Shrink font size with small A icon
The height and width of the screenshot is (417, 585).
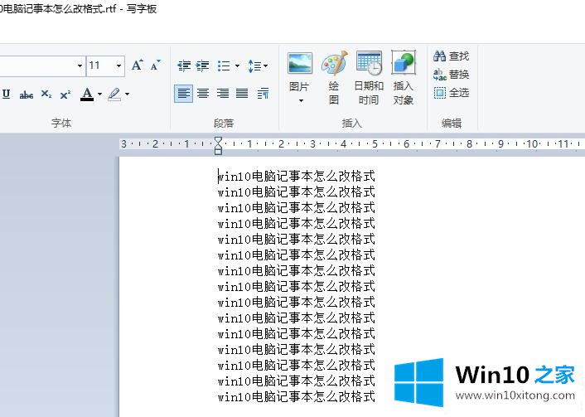click(x=155, y=65)
